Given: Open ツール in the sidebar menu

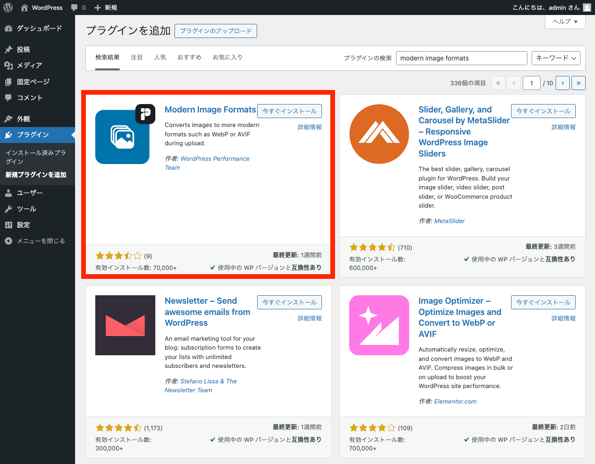Looking at the screenshot, I should 38,209.
